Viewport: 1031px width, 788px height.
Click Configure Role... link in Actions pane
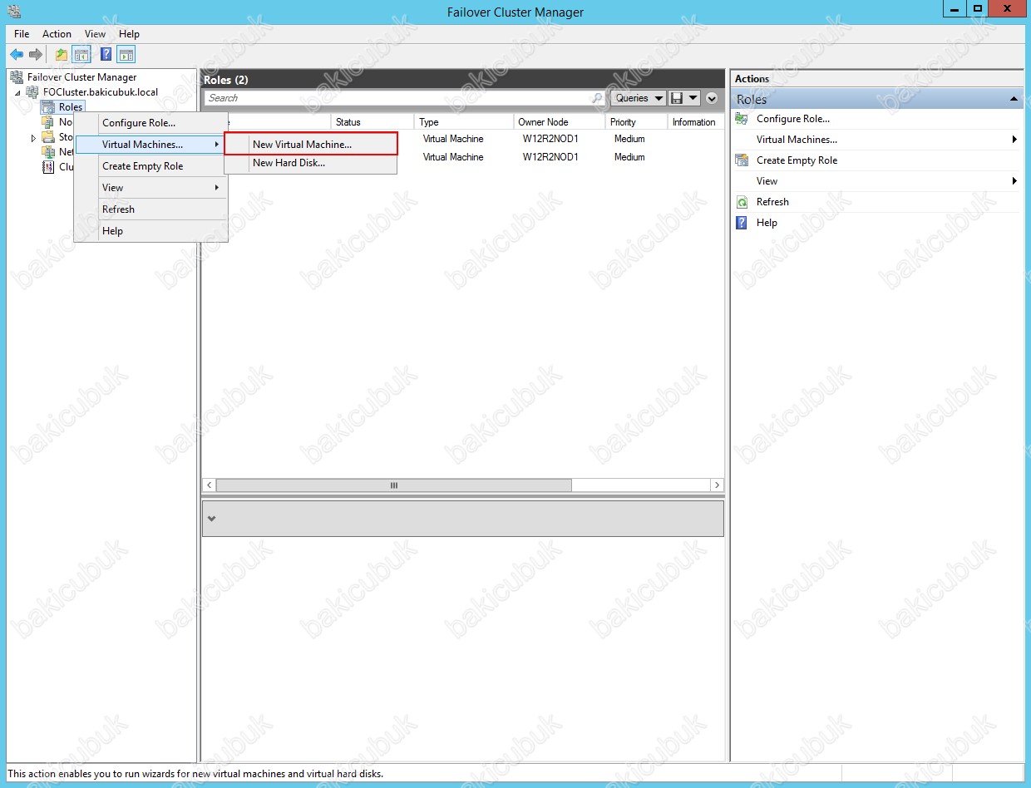click(793, 119)
